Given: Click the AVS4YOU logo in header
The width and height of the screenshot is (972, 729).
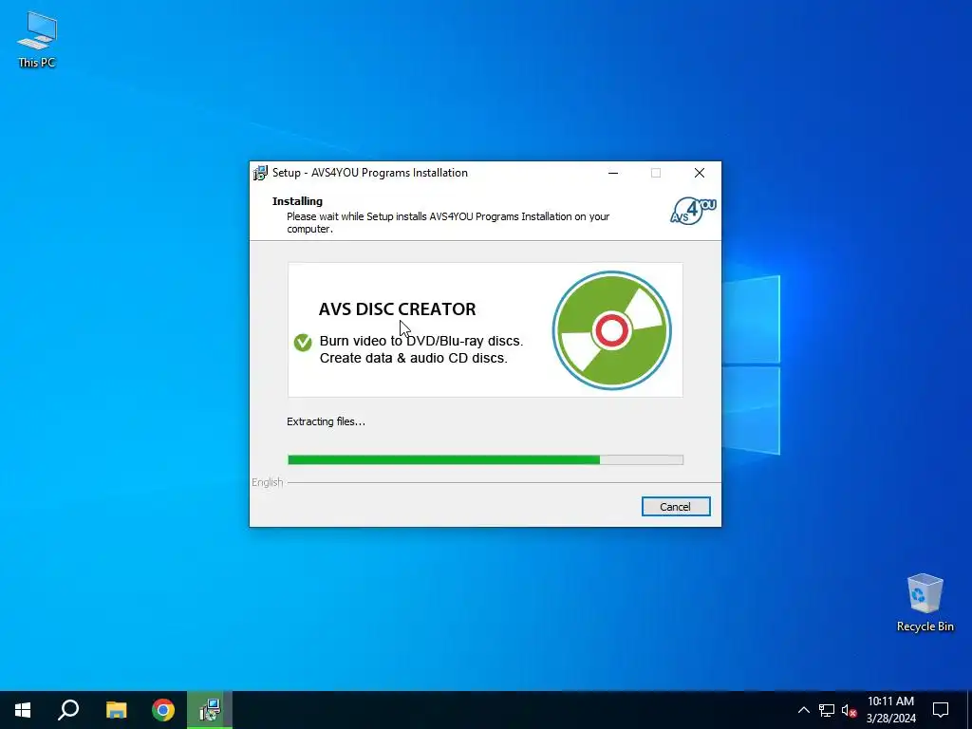Looking at the screenshot, I should pyautogui.click(x=693, y=211).
